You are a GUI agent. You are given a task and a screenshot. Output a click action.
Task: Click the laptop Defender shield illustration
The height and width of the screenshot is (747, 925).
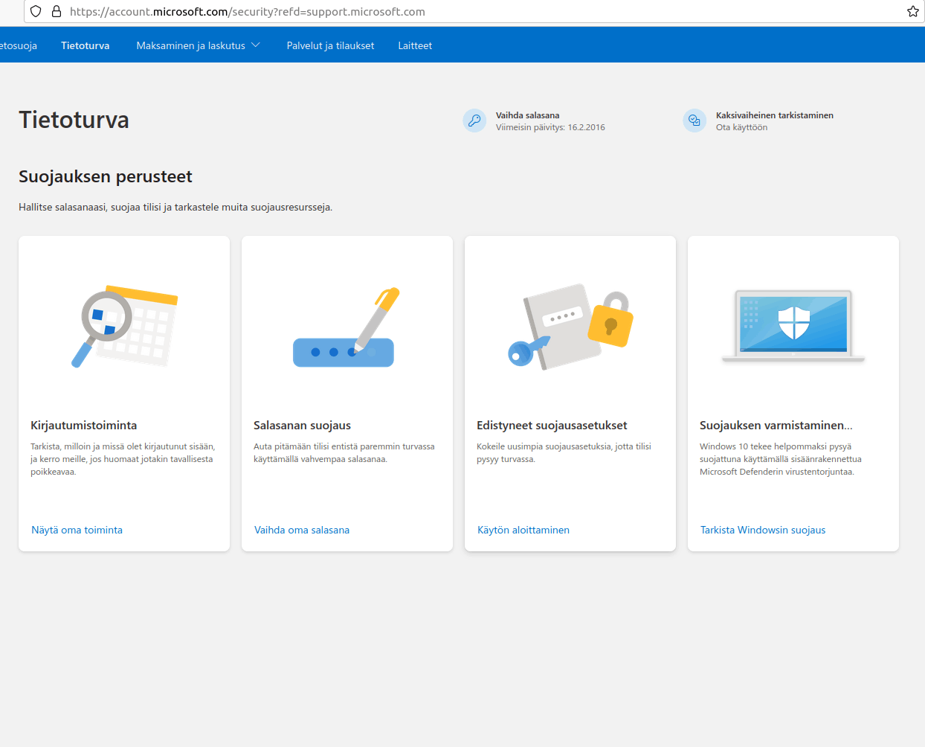click(793, 326)
